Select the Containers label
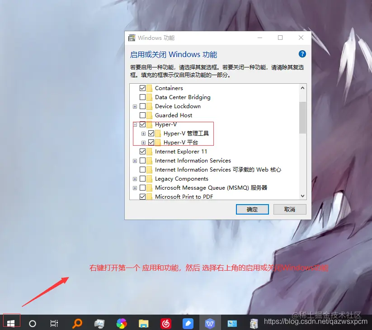The height and width of the screenshot is (330, 372). click(169, 88)
